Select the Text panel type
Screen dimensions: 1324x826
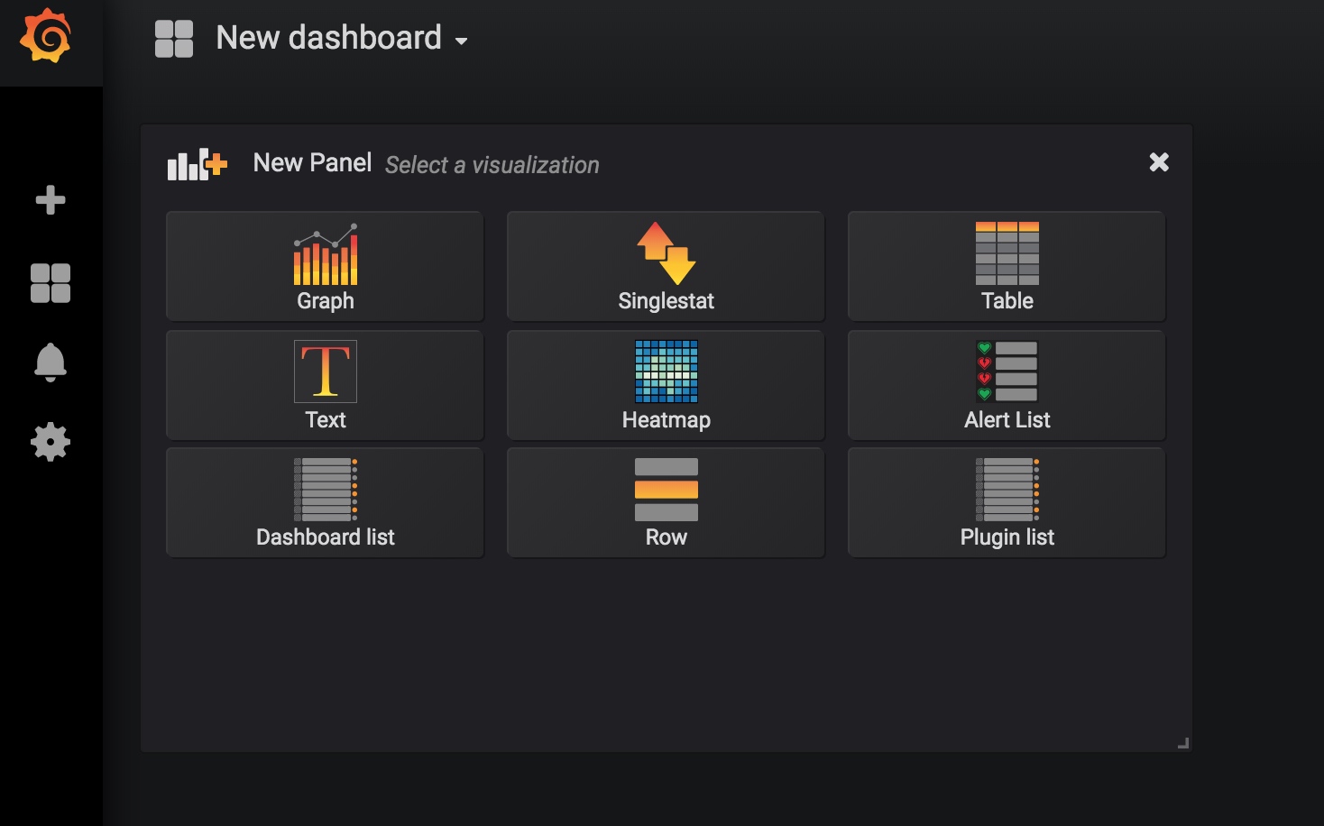(325, 385)
